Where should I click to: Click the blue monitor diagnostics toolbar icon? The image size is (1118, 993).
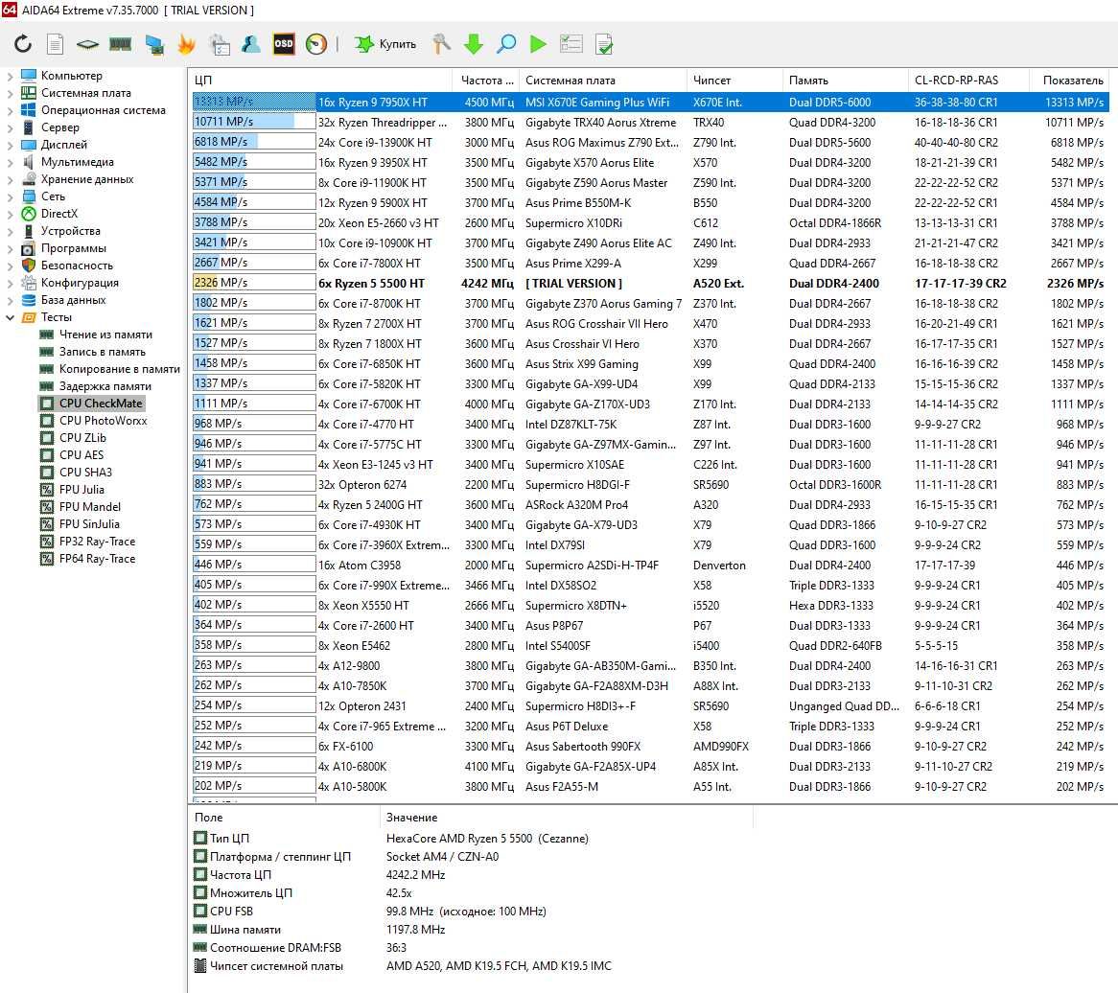[x=154, y=44]
